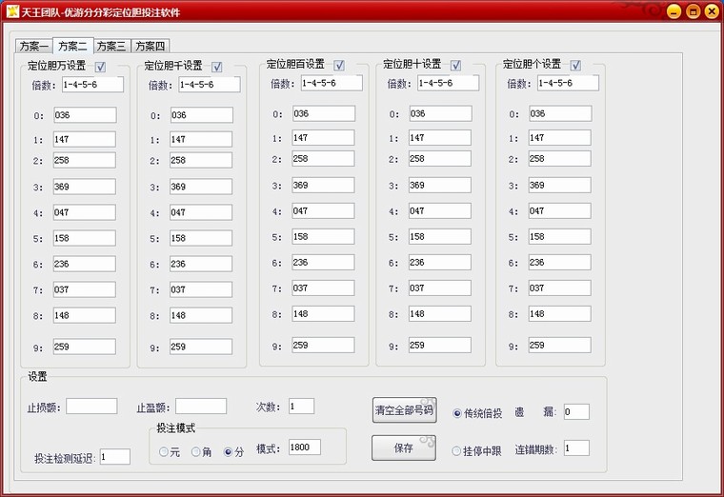This screenshot has width=724, height=497.
Task: Go to the 方案四 tab
Action: point(149,46)
